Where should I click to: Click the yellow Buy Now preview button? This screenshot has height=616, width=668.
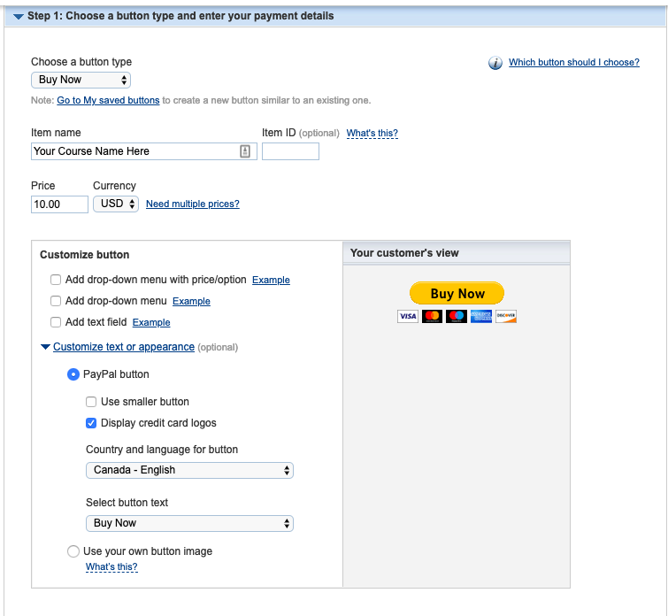(x=457, y=293)
